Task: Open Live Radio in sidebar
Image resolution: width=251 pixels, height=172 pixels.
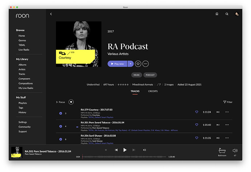Action: pos(24,50)
